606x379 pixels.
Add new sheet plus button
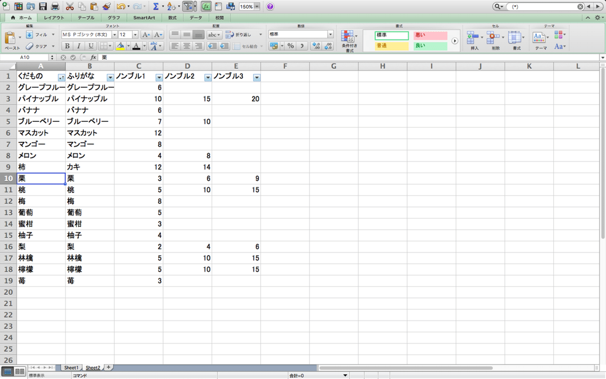pyautogui.click(x=108, y=367)
